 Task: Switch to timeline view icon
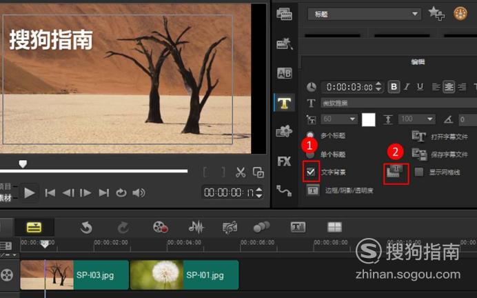[x=34, y=228]
